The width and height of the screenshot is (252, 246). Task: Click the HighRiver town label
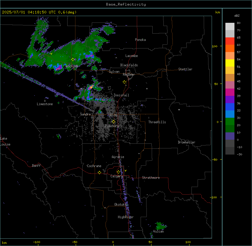coord(126,217)
